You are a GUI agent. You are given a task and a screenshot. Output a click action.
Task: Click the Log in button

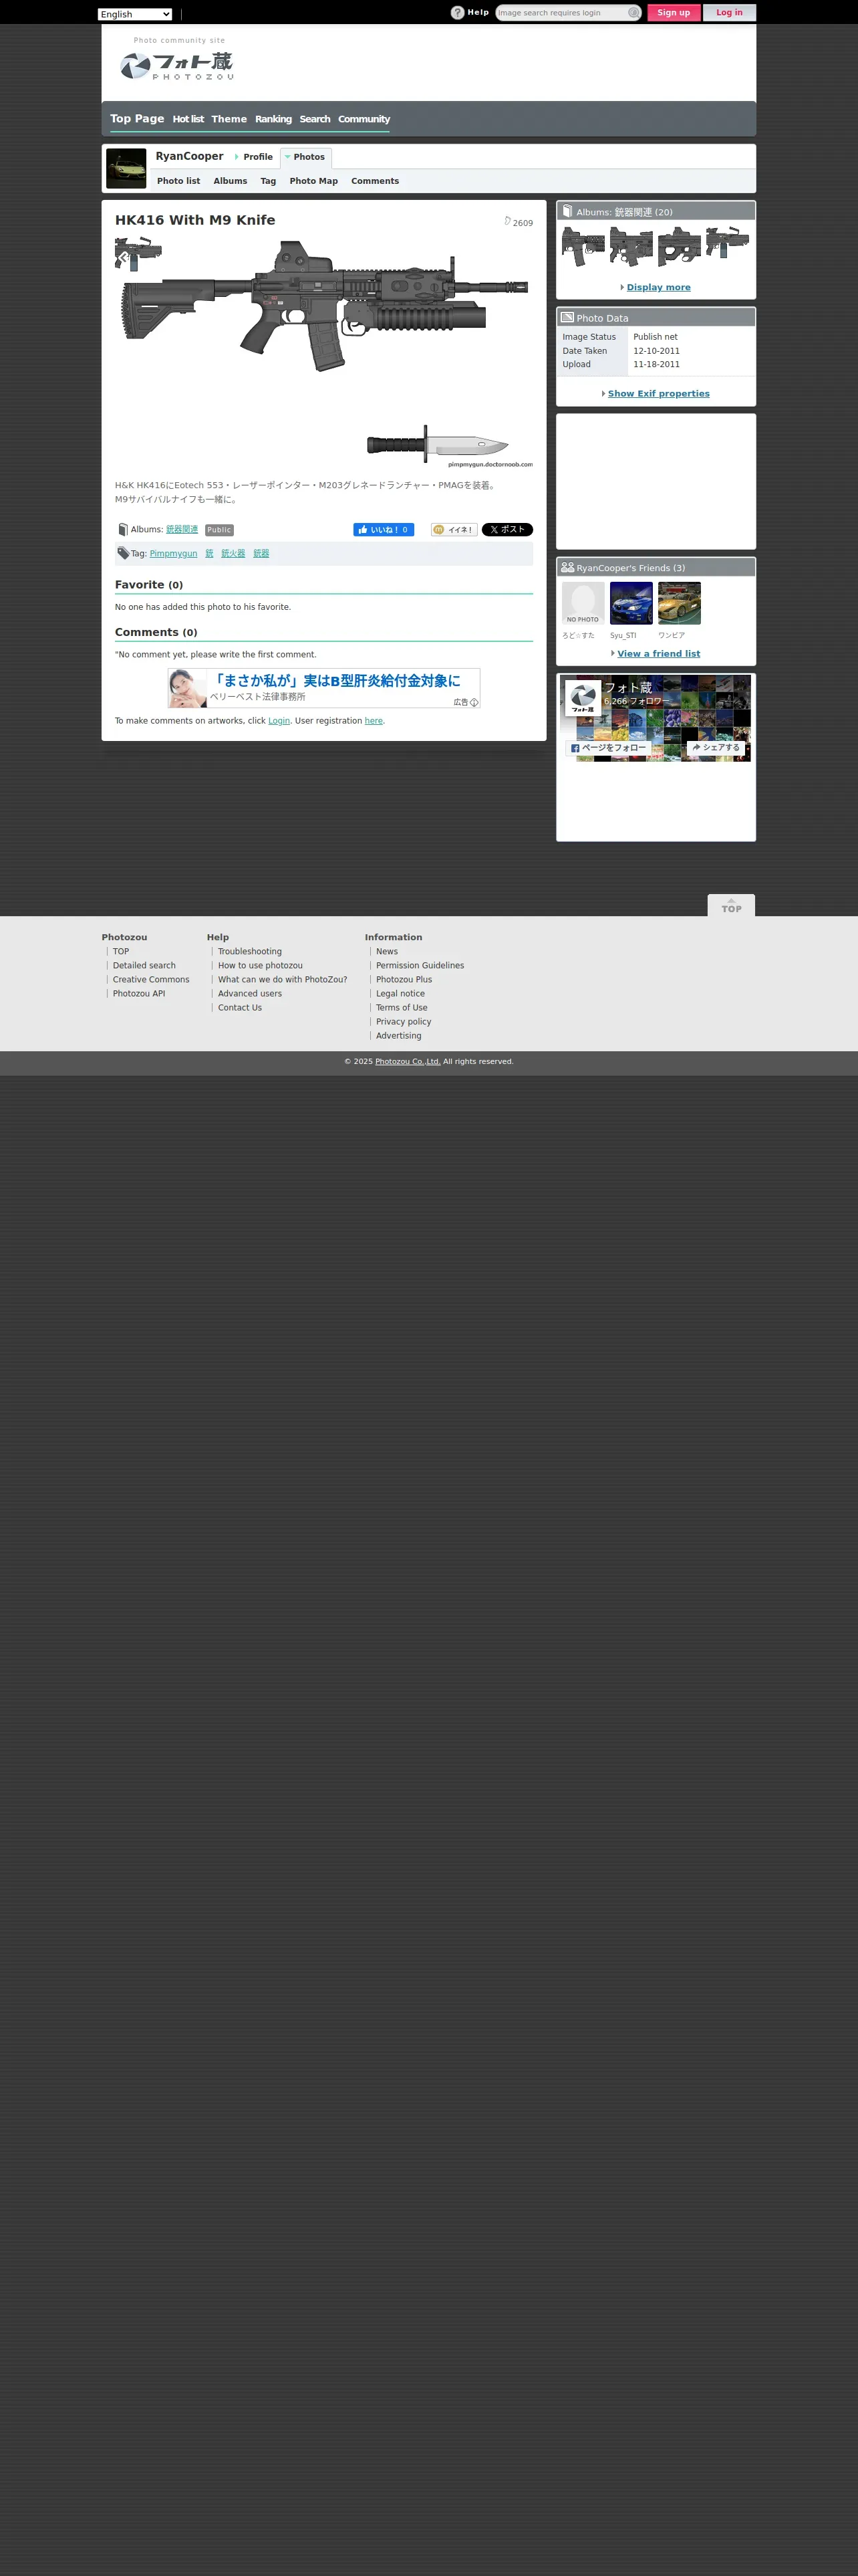[729, 13]
